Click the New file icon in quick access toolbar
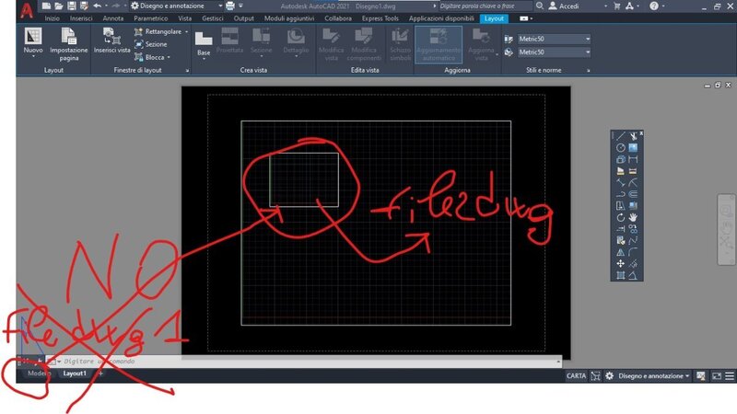 pyautogui.click(x=46, y=6)
